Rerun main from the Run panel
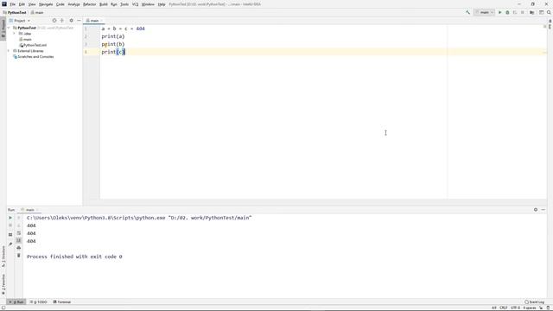Image resolution: width=553 pixels, height=311 pixels. [10, 218]
